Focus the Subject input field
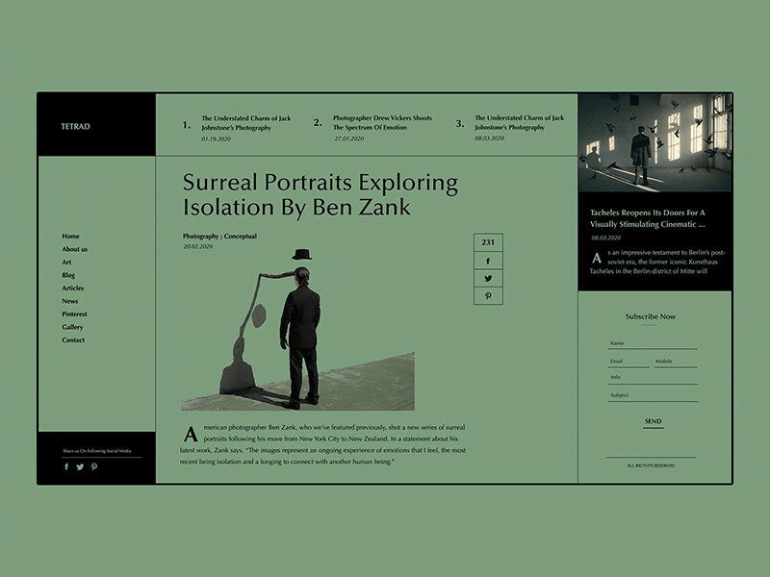Image resolution: width=770 pixels, height=577 pixels. [653, 395]
